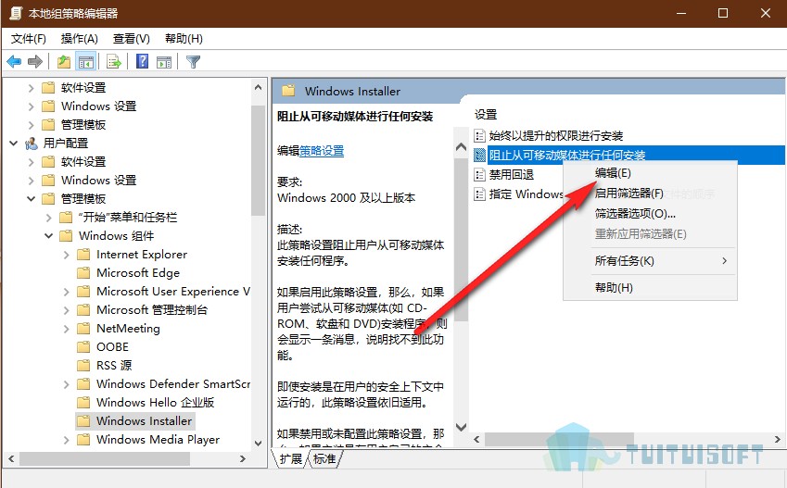The width and height of the screenshot is (787, 488).
Task: Expand the Windows Defender SmartScreen node
Action: (x=66, y=384)
